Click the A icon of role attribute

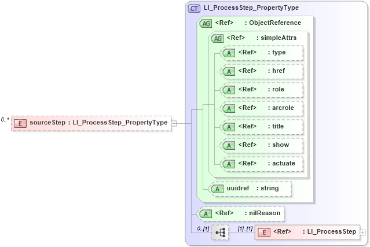229,90
